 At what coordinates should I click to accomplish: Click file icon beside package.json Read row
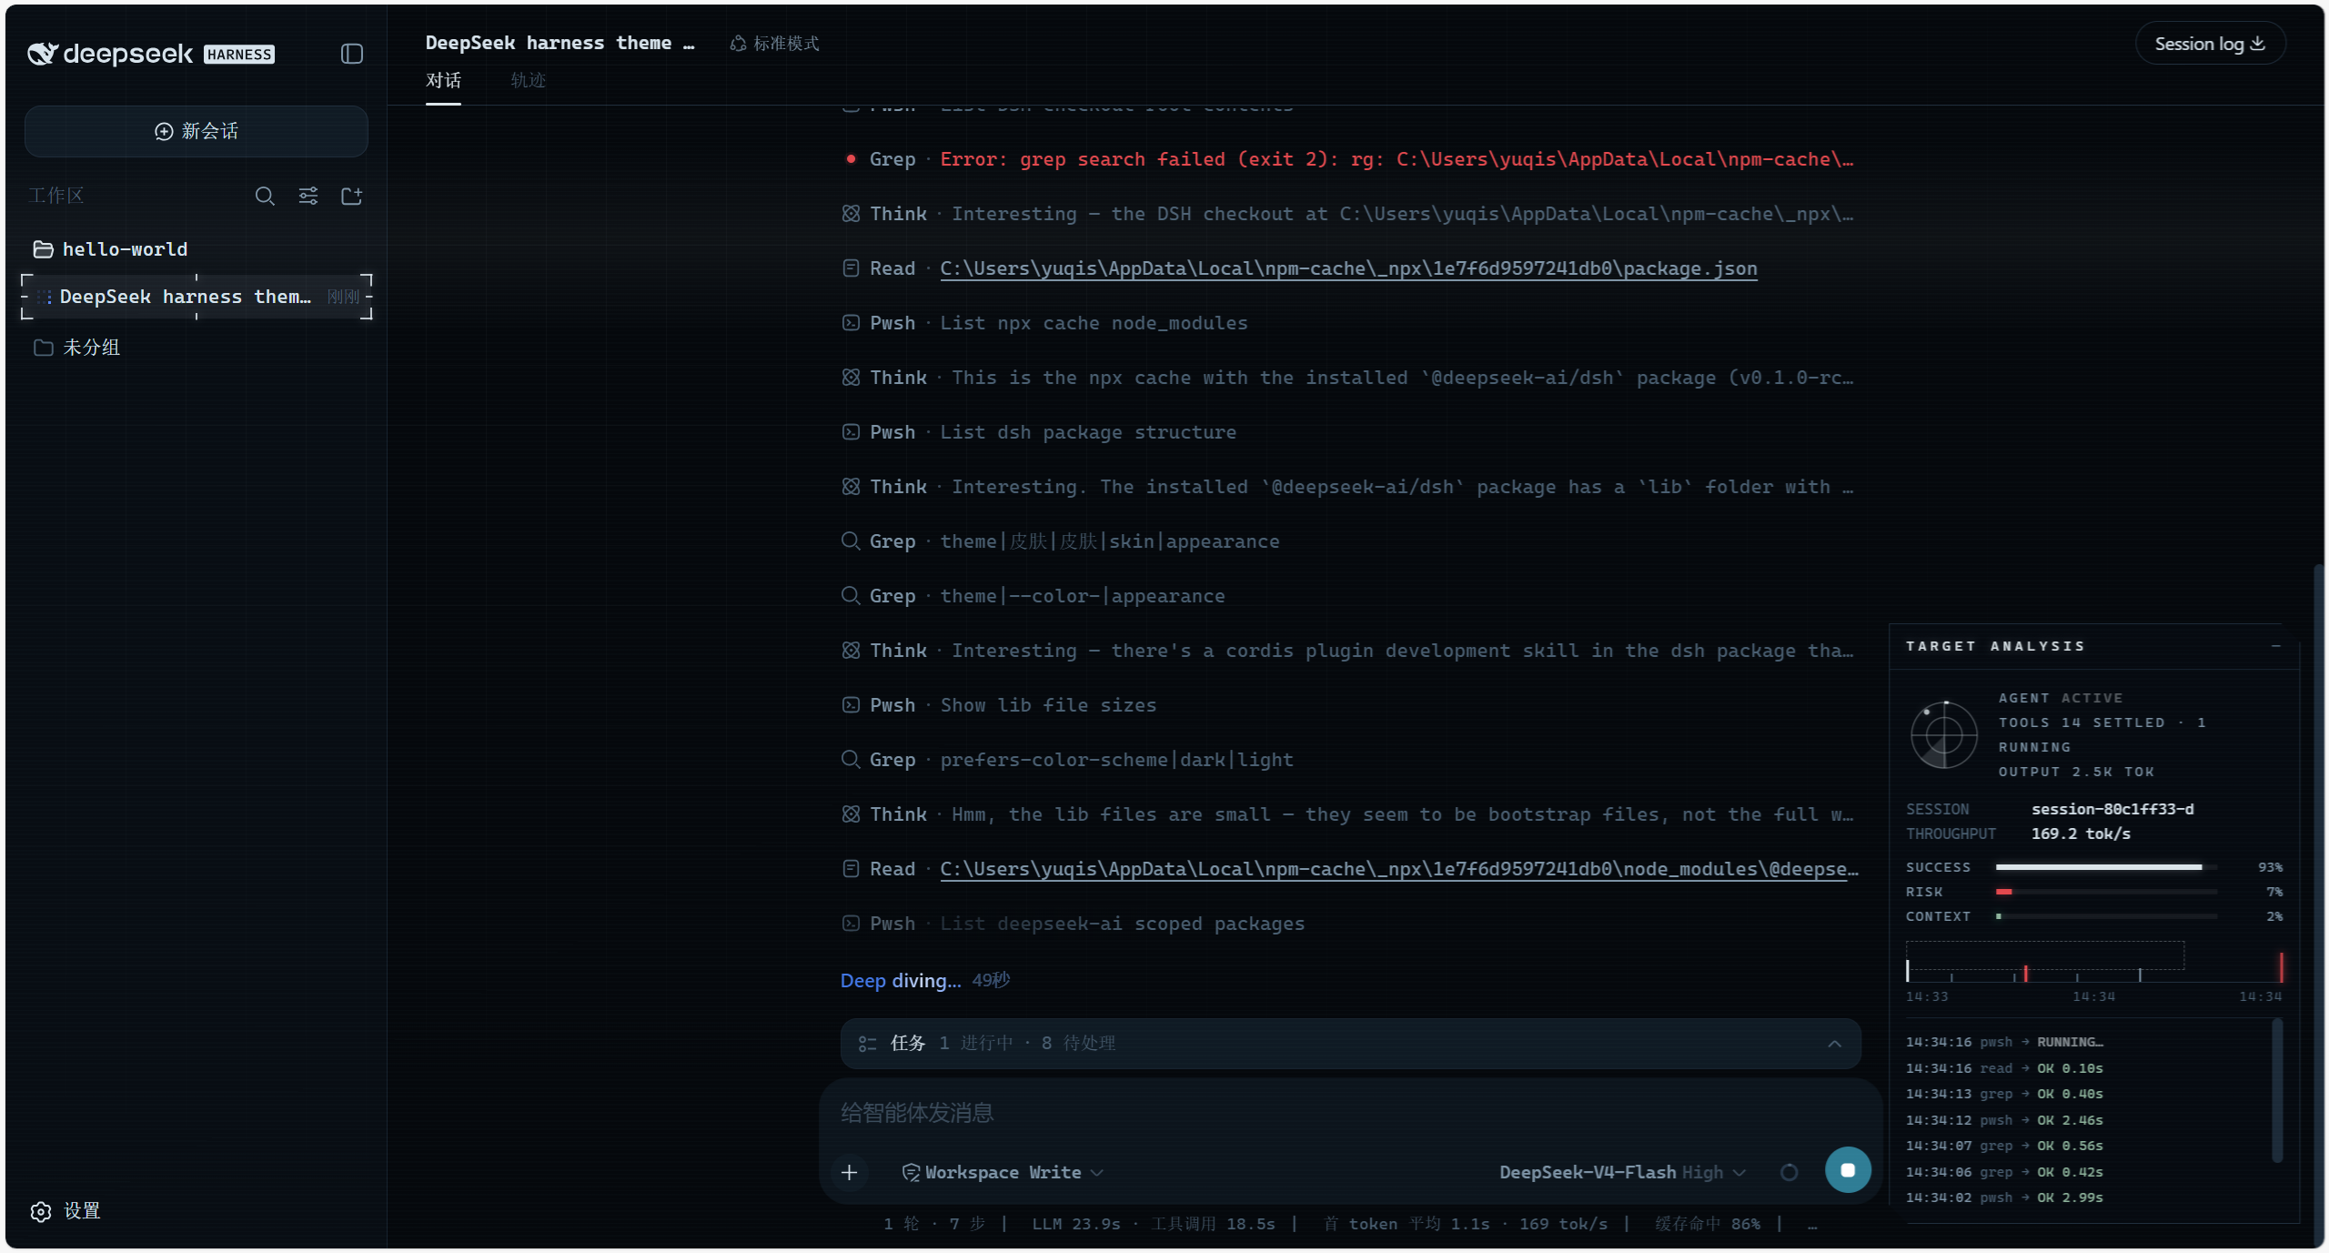pyautogui.click(x=851, y=268)
